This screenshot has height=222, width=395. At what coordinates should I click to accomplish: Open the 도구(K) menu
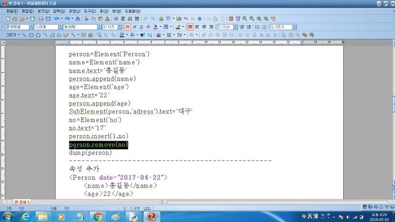[x=90, y=11]
